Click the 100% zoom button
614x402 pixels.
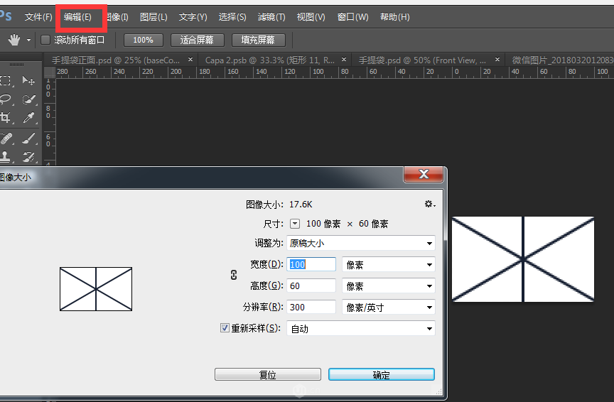point(143,40)
